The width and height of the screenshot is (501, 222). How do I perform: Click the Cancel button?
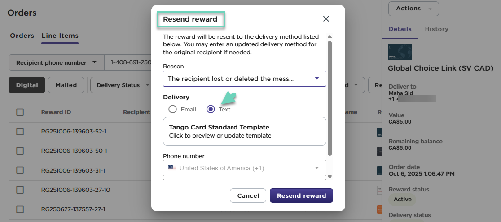pyautogui.click(x=248, y=195)
